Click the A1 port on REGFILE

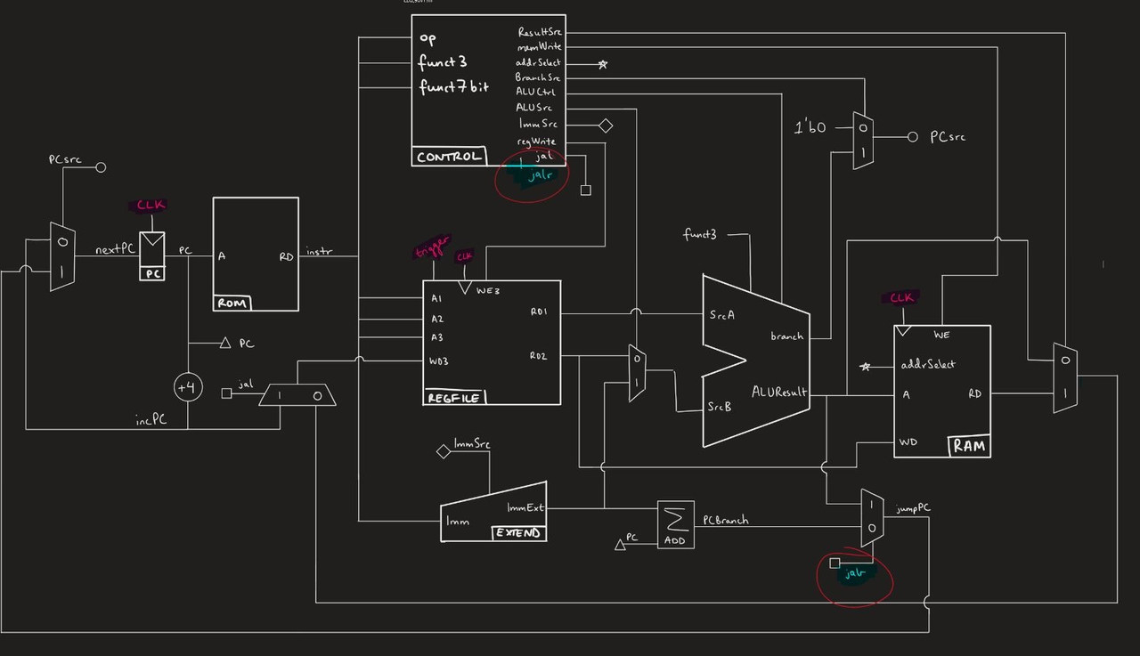[436, 298]
